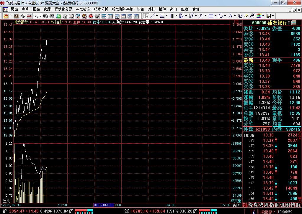Click the second linked circles toggle icon
The width and height of the screenshot is (302, 214).
[52, 16]
